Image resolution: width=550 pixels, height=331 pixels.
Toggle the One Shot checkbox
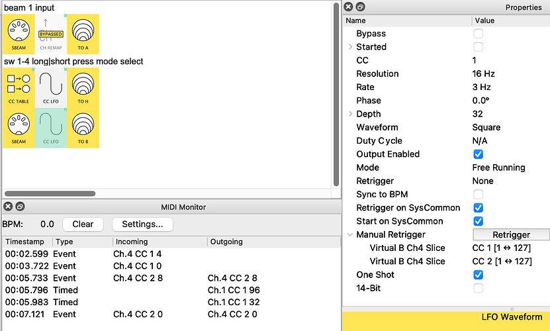478,275
